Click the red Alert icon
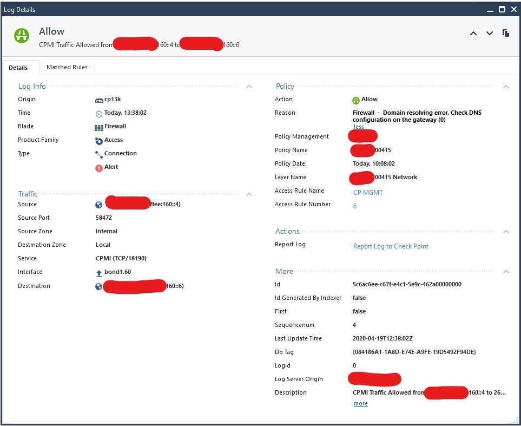Image resolution: width=521 pixels, height=426 pixels. [x=99, y=168]
